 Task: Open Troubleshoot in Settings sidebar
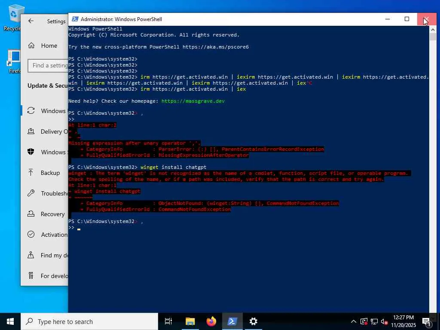click(45, 193)
